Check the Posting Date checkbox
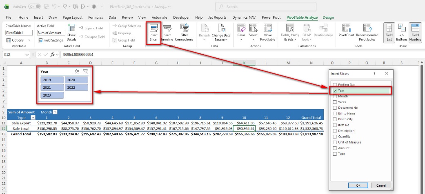The width and height of the screenshot is (425, 194). point(335,85)
